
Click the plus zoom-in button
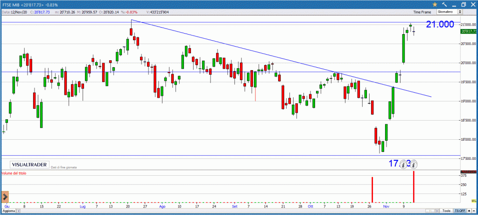pyautogui.click(x=469, y=211)
